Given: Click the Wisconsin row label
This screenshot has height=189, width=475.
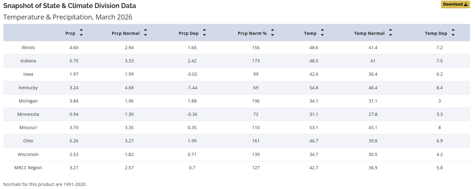Looking at the screenshot, I should [28, 154].
